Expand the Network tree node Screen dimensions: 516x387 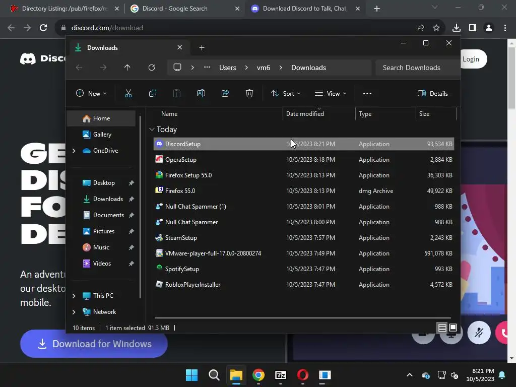pyautogui.click(x=74, y=312)
